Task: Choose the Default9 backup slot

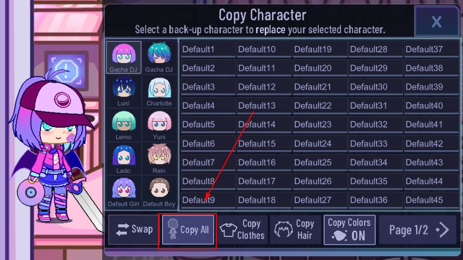Action: tap(208, 200)
